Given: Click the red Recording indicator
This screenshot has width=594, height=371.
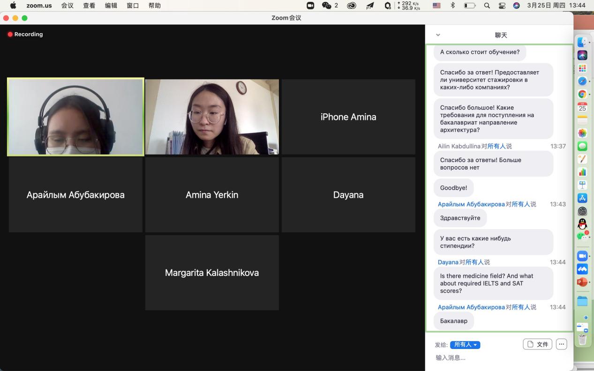Looking at the screenshot, I should coord(25,34).
